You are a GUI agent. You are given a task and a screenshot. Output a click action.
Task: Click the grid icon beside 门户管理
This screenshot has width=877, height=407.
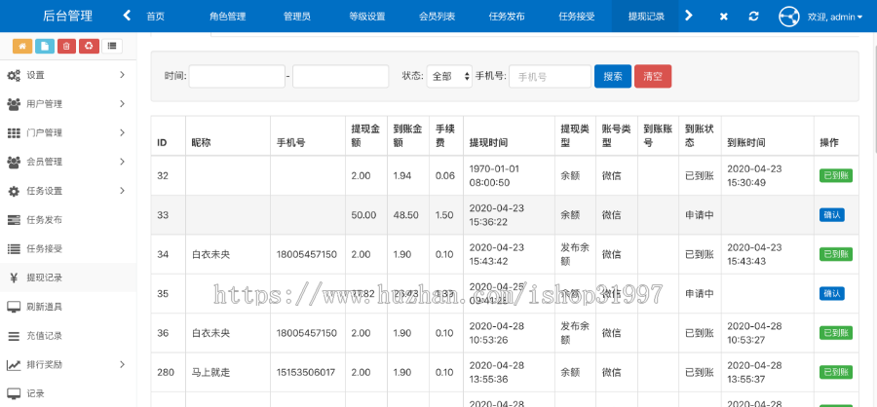(x=14, y=133)
